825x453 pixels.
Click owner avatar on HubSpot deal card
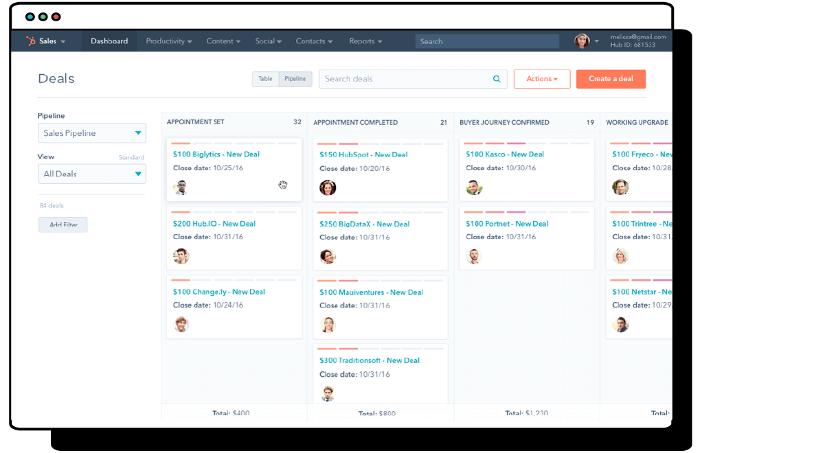click(x=328, y=187)
